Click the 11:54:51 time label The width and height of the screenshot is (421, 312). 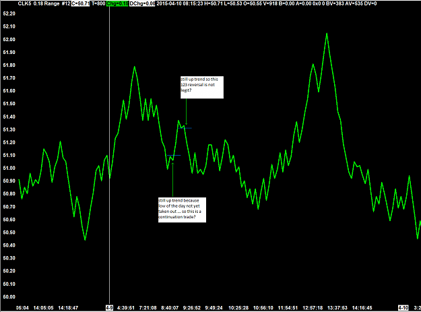click(288, 308)
